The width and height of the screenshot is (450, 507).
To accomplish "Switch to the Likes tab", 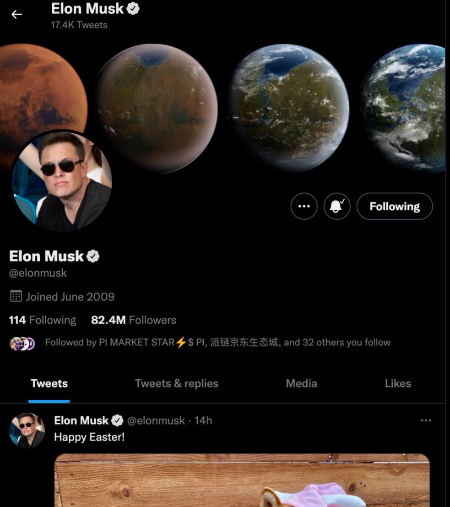I will [x=398, y=383].
